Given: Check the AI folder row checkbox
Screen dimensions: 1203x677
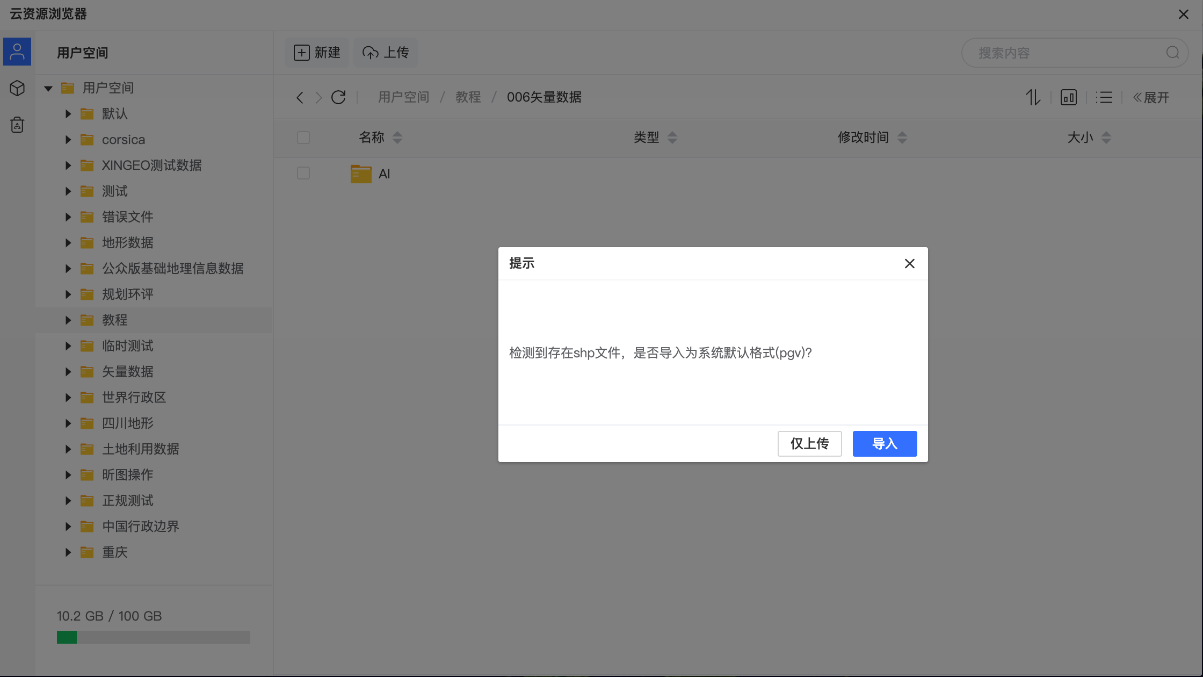Looking at the screenshot, I should pos(303,173).
